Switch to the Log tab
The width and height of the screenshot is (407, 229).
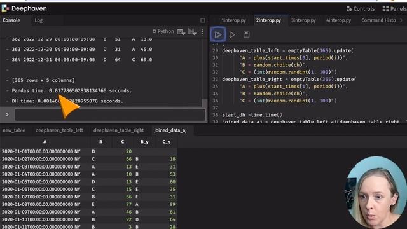pos(39,20)
